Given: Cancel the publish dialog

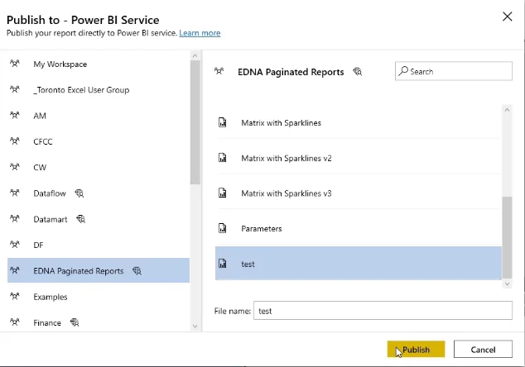Looking at the screenshot, I should pos(483,350).
